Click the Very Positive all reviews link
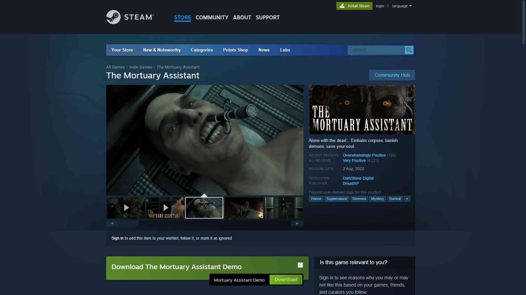 tap(354, 161)
